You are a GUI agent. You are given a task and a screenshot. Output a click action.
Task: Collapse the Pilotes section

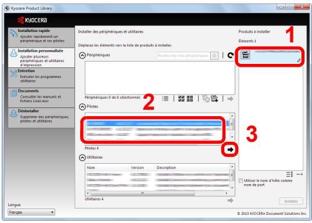point(82,107)
